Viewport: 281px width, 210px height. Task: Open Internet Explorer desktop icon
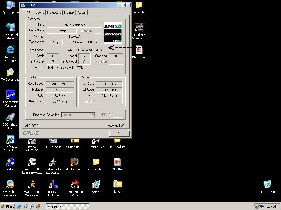coord(10,50)
